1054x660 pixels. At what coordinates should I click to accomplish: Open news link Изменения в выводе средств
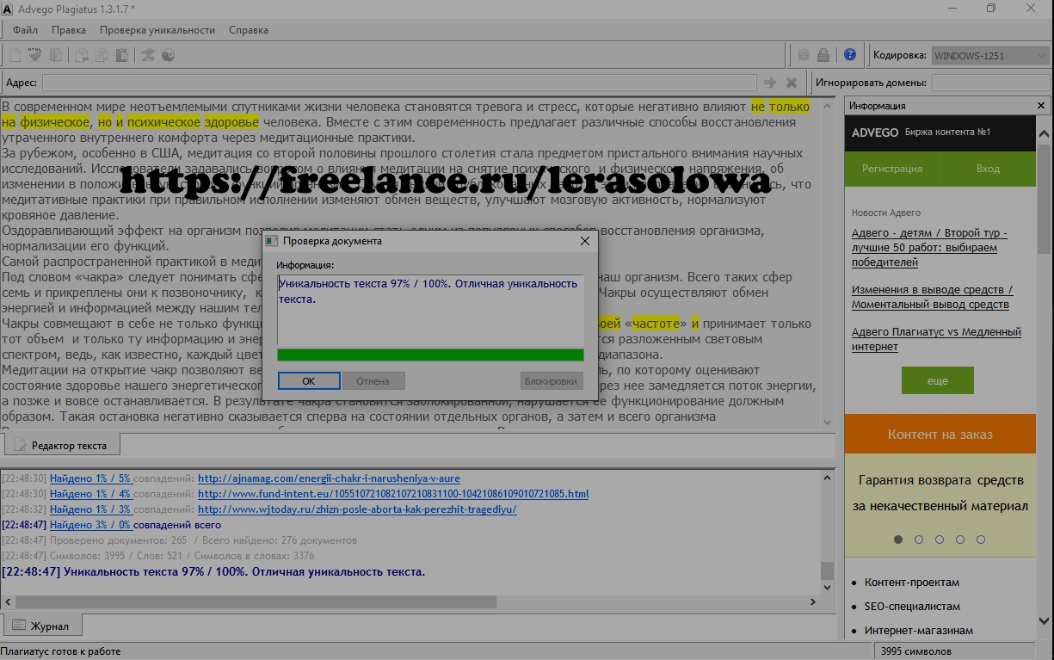pos(933,297)
